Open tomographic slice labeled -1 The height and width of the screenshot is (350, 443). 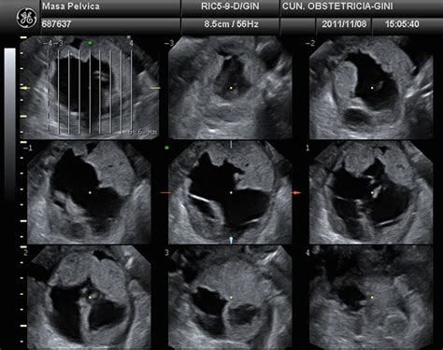click(90, 192)
